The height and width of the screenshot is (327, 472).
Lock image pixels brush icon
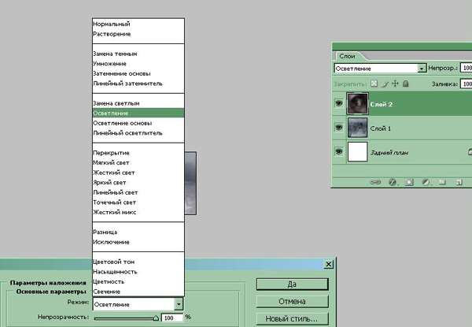385,84
